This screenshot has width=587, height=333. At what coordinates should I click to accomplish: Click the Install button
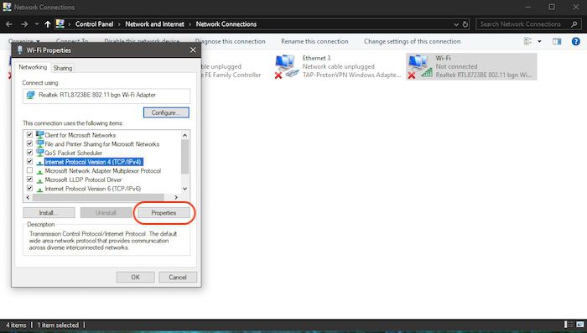point(49,213)
